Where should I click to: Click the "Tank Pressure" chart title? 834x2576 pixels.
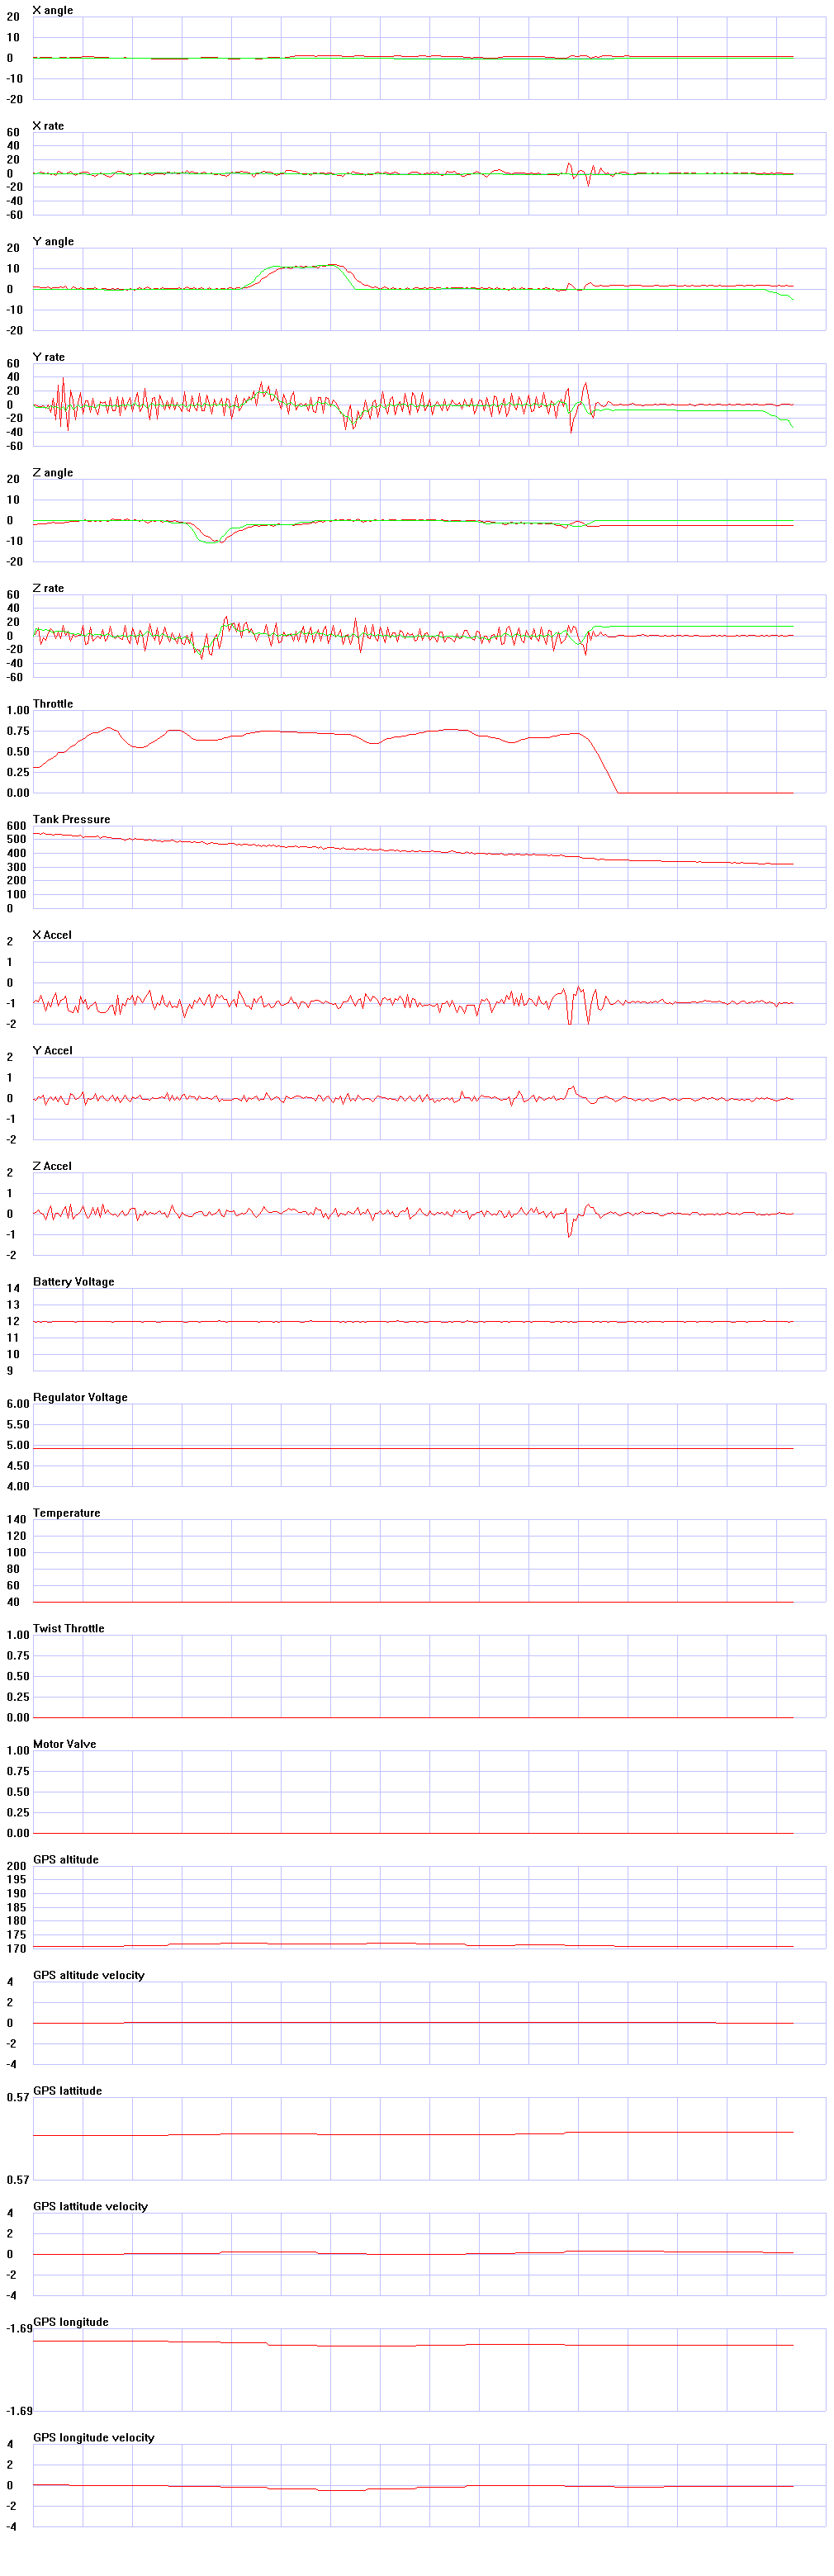[x=71, y=819]
